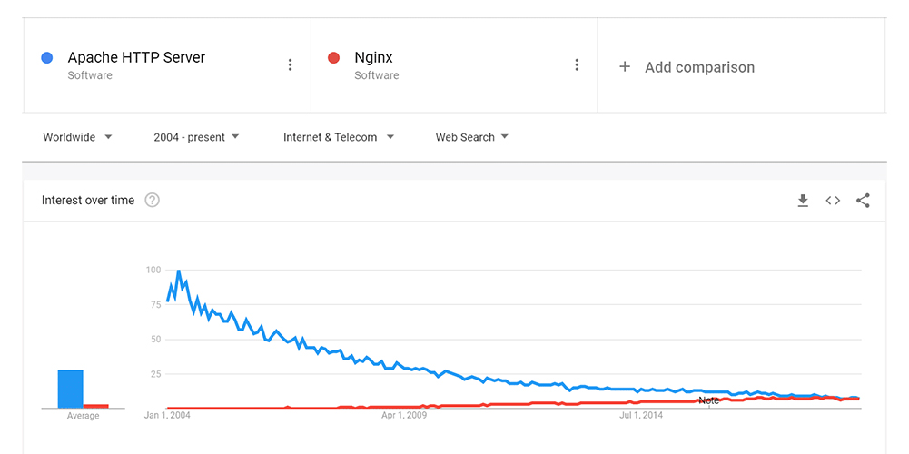This screenshot has height=454, width=909.
Task: Share the Interest over time chart
Action: [863, 201]
